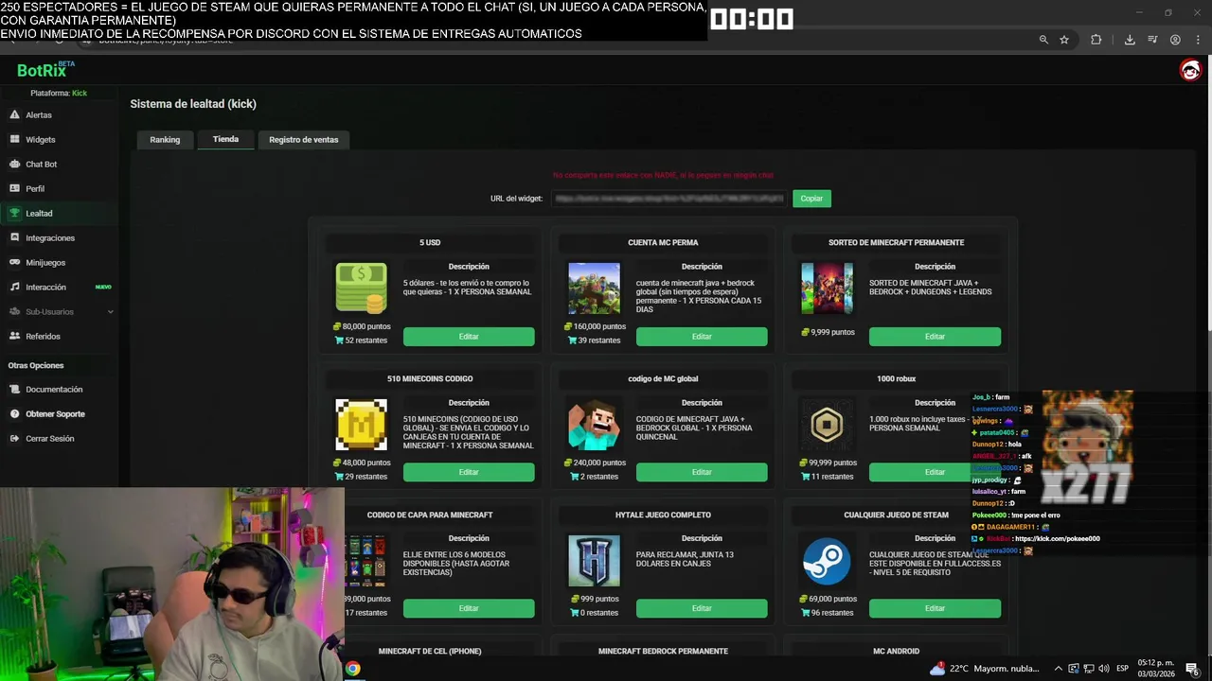1212x681 pixels.
Task: Open Documentación from Otras Opciones
Action: (x=53, y=390)
